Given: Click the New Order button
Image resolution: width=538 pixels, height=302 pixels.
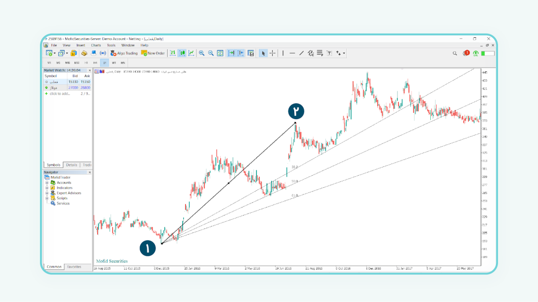Looking at the screenshot, I should [153, 53].
